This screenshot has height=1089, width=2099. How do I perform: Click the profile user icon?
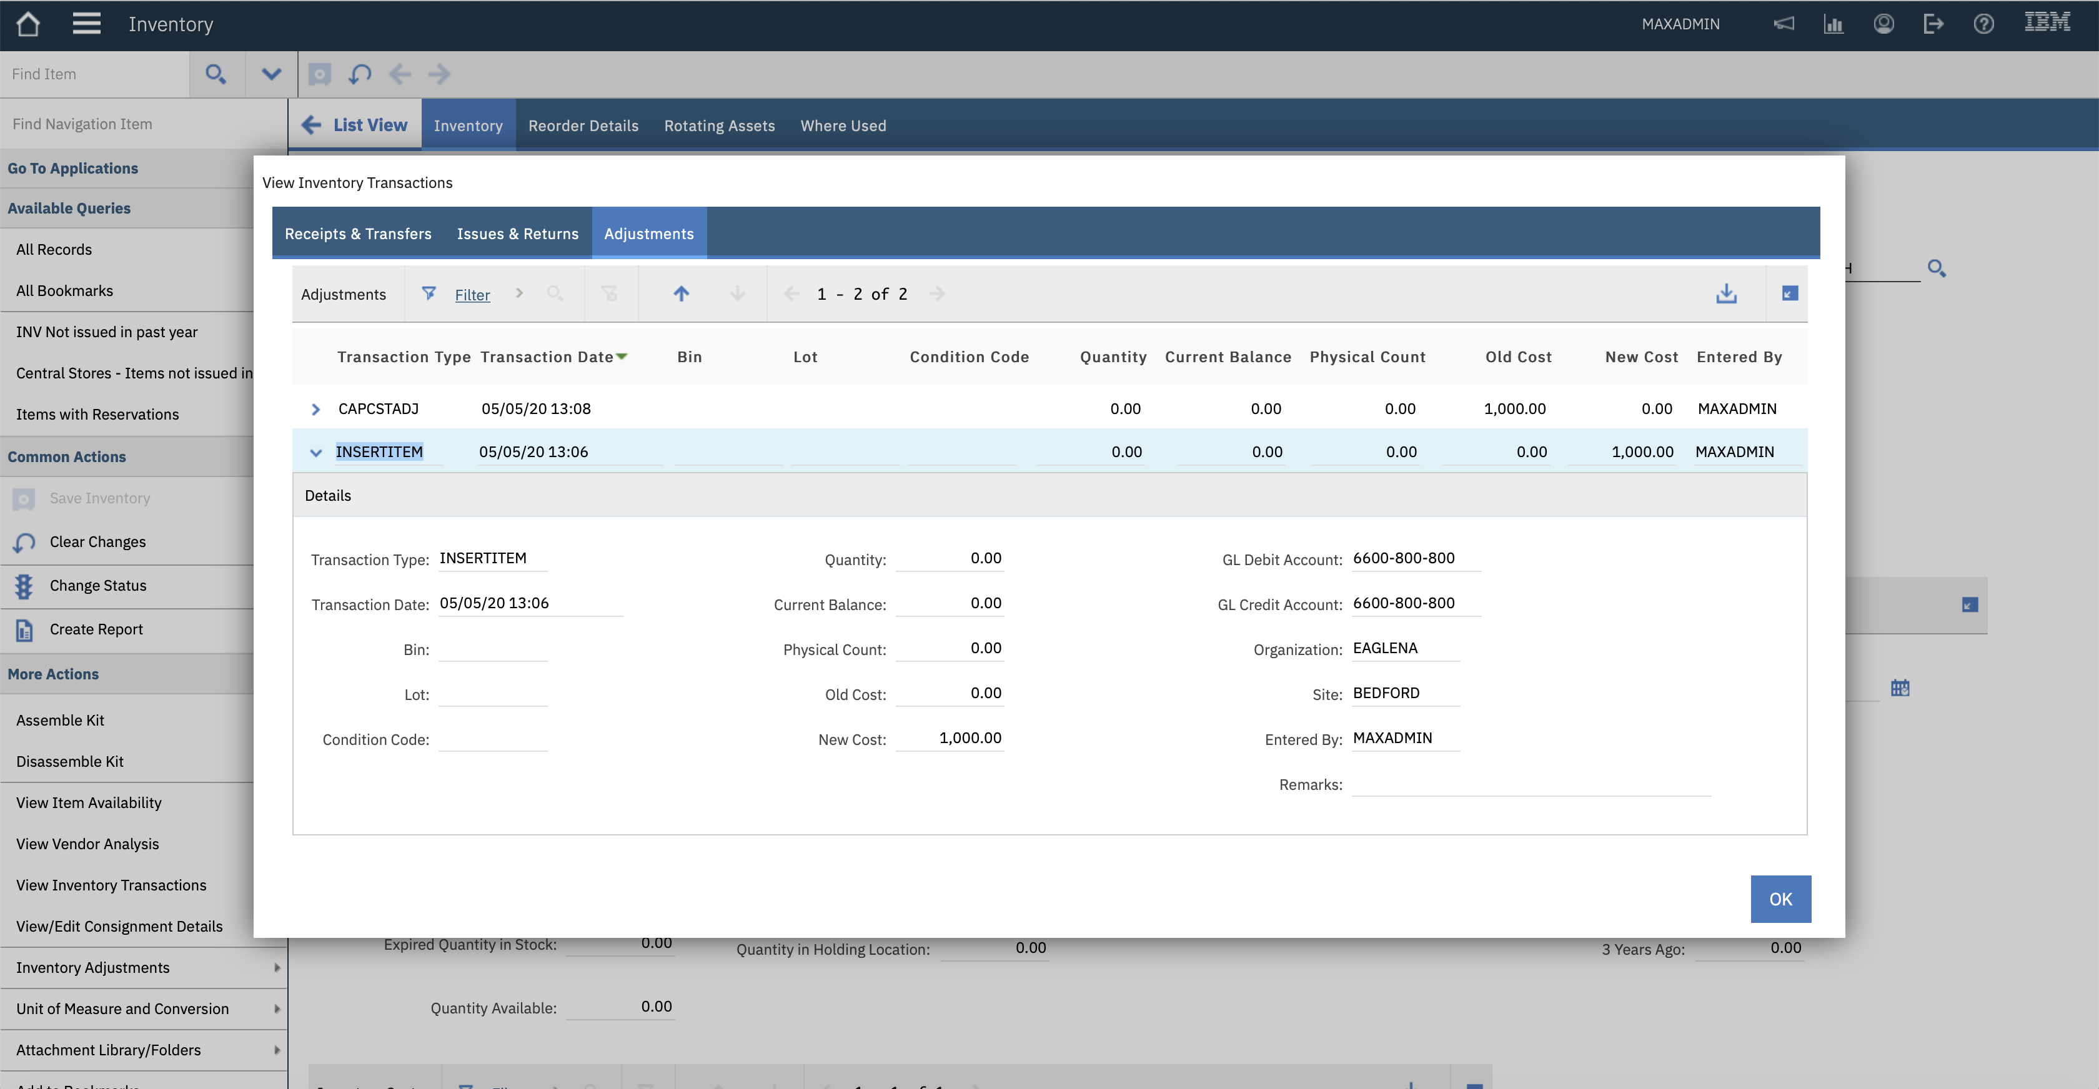(x=1883, y=24)
